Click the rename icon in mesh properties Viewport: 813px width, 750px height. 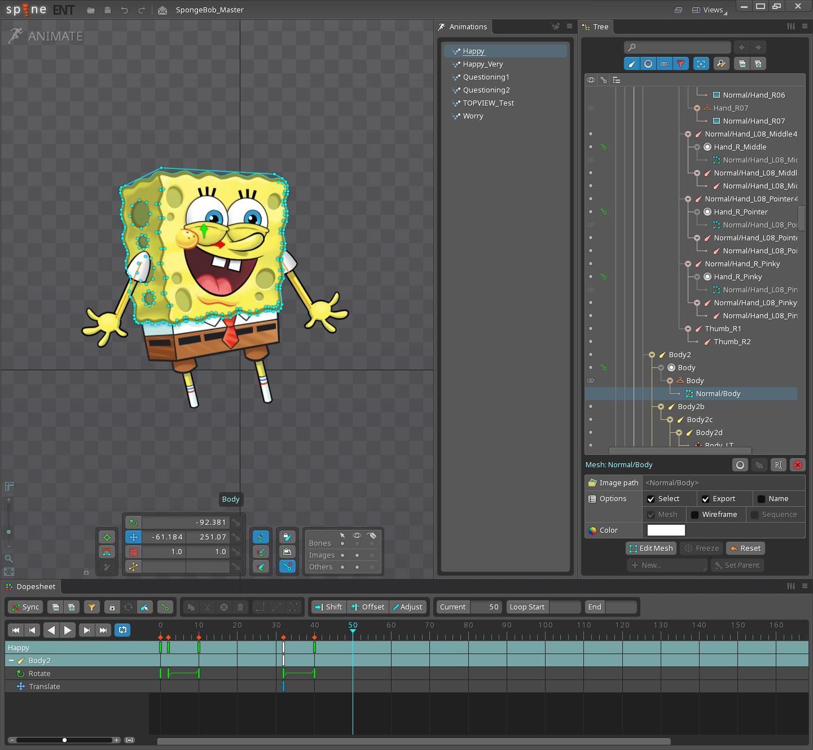coord(778,465)
